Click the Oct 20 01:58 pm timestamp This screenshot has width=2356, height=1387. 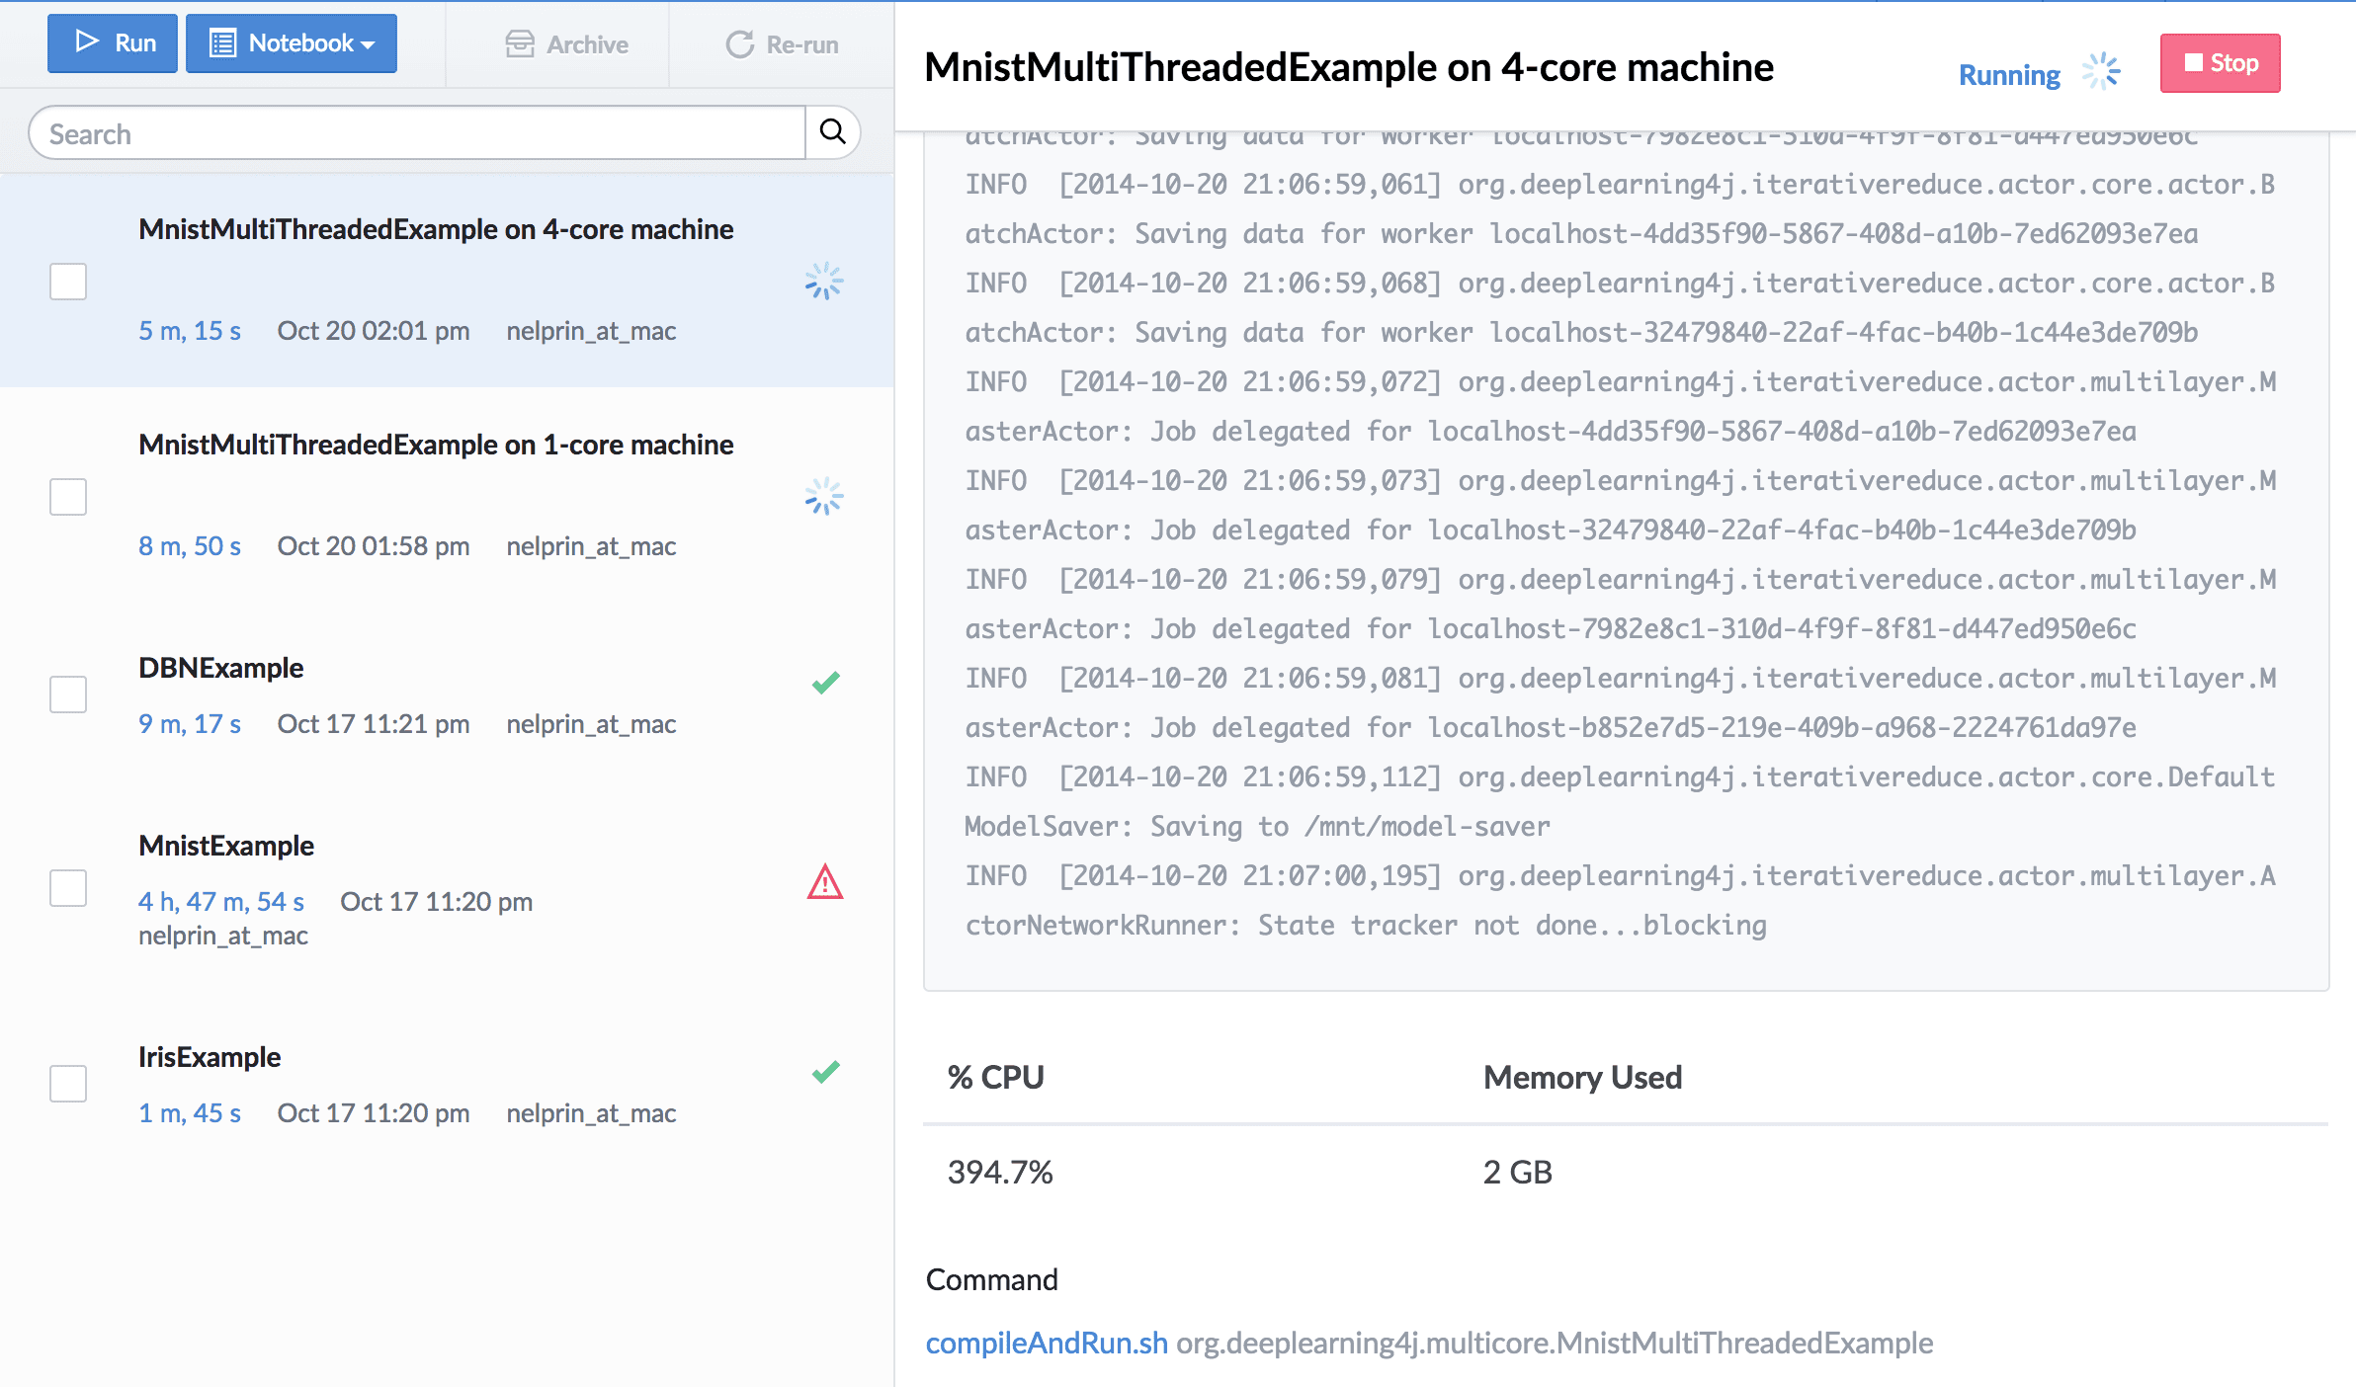click(374, 546)
